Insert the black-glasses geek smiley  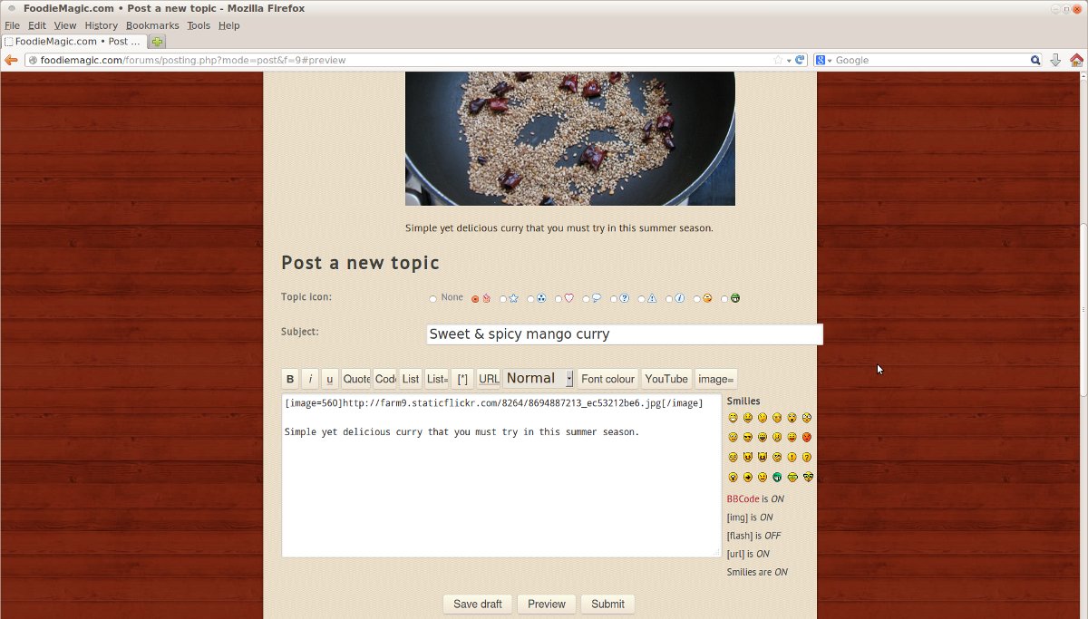pyautogui.click(x=807, y=477)
